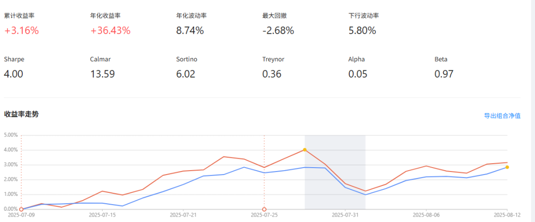The width and height of the screenshot is (535, 222).
Task: Click the 2025-07-21 date label on the x-axis
Action: 183,215
